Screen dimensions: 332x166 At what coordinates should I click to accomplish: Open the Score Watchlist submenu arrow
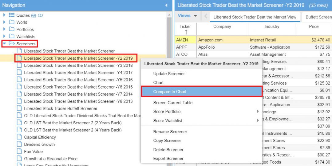[258, 120]
